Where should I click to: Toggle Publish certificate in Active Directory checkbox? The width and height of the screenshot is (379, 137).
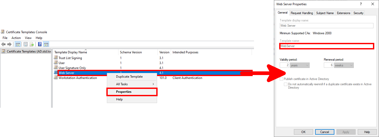click(x=282, y=79)
